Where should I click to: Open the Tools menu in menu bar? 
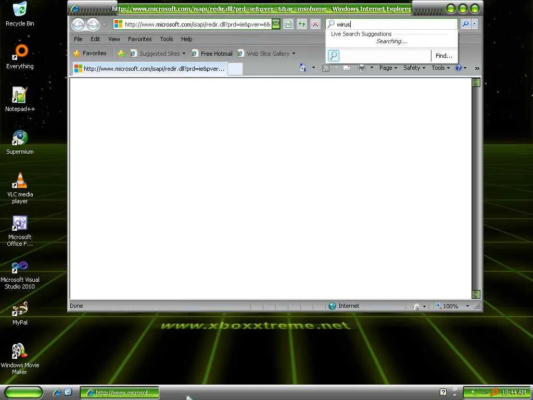(167, 39)
